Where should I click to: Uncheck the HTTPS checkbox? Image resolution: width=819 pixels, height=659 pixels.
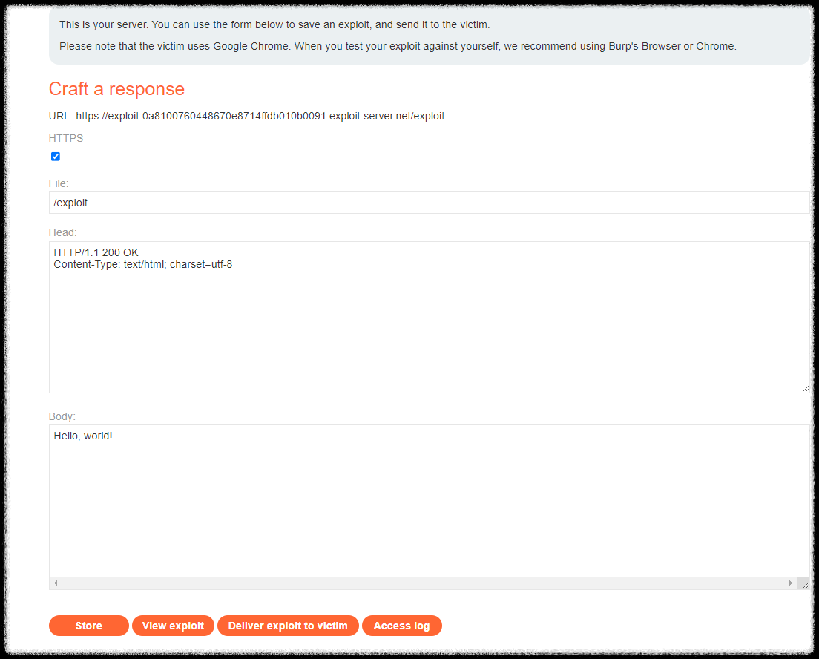click(56, 157)
